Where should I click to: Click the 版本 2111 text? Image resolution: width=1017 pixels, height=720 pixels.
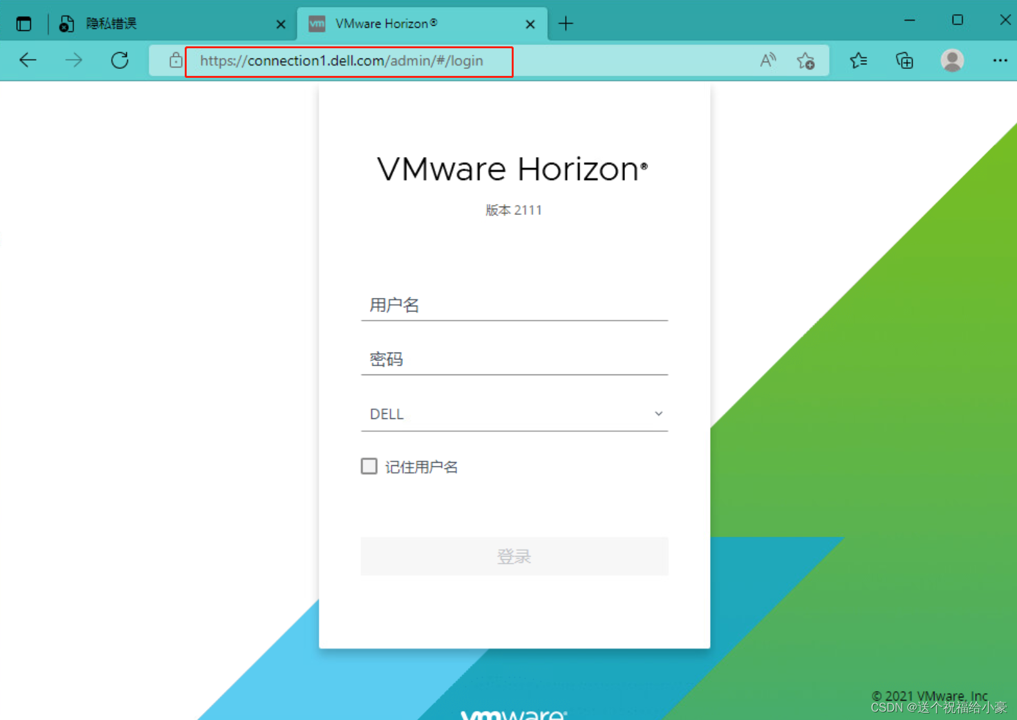click(x=514, y=210)
